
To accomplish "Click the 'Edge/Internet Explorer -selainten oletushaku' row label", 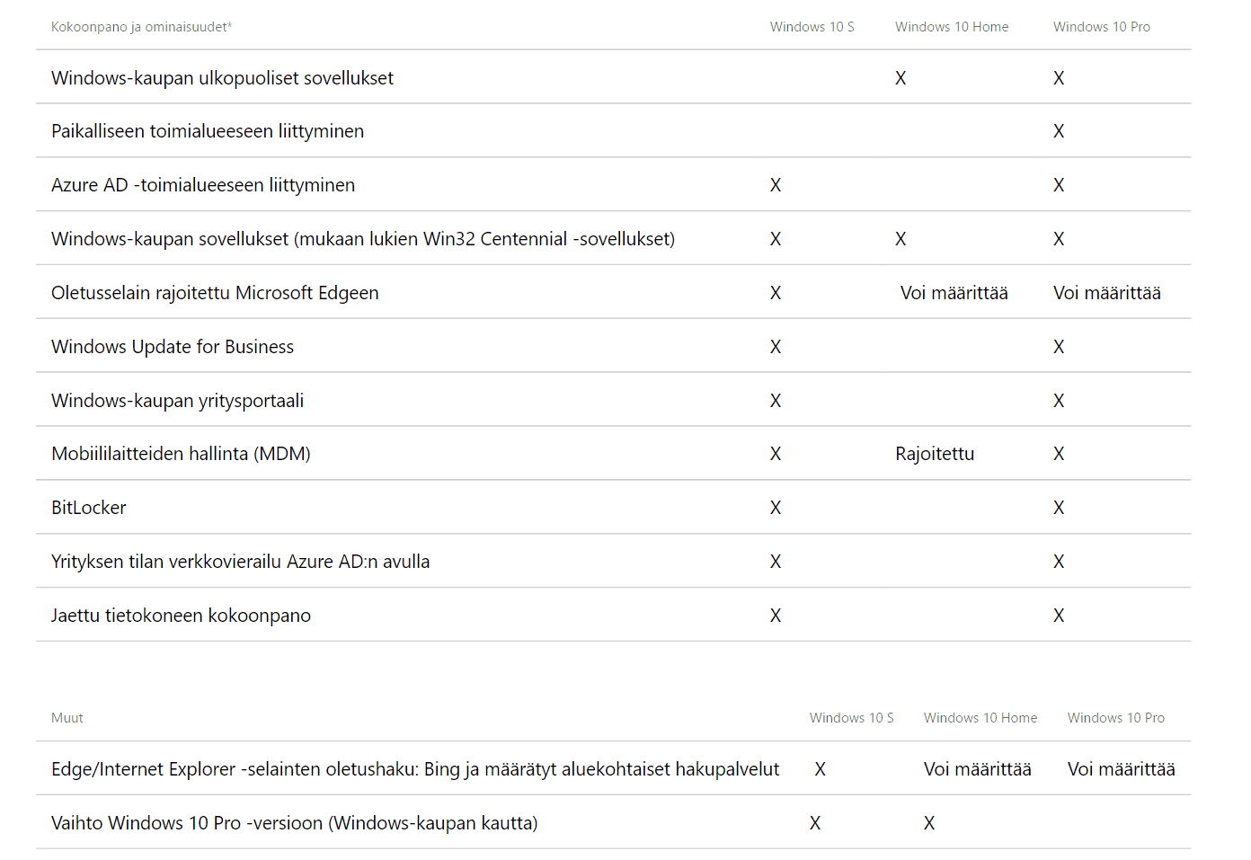I will (x=415, y=769).
